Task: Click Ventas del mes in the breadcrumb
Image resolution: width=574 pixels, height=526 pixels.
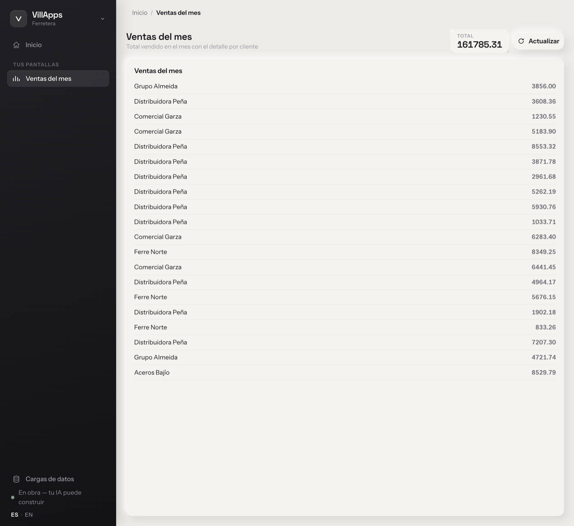Action: click(x=178, y=13)
